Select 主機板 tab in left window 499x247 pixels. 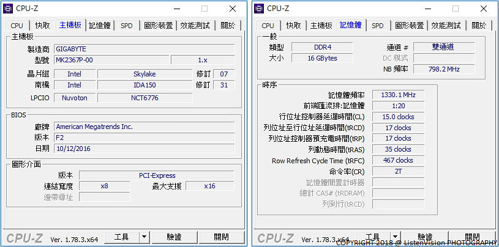70,25
